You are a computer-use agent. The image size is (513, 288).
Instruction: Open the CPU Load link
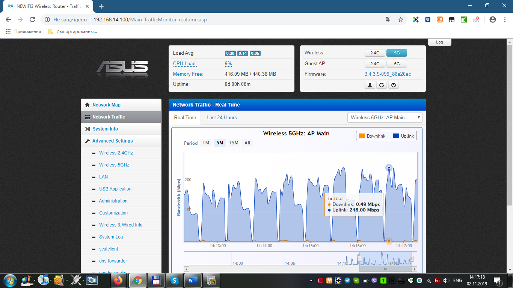click(184, 64)
